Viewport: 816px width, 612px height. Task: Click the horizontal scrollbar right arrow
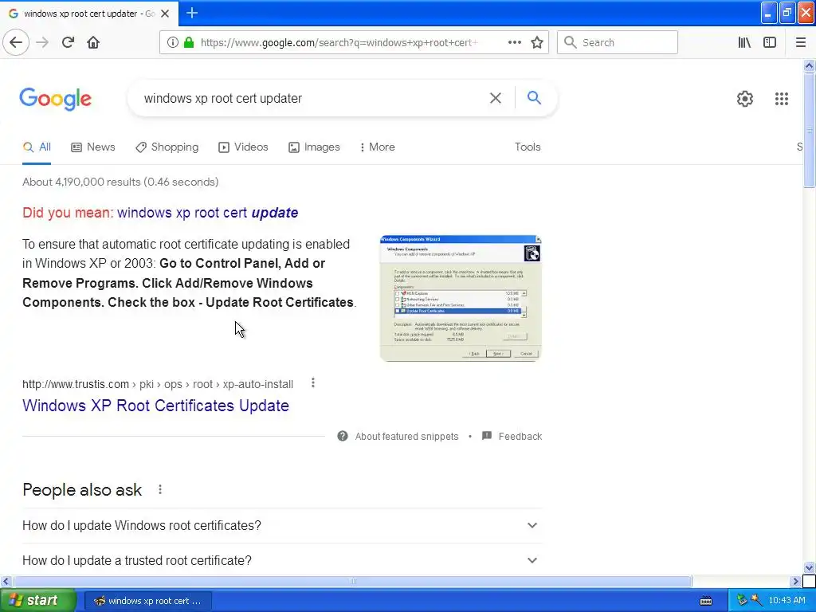pos(795,581)
